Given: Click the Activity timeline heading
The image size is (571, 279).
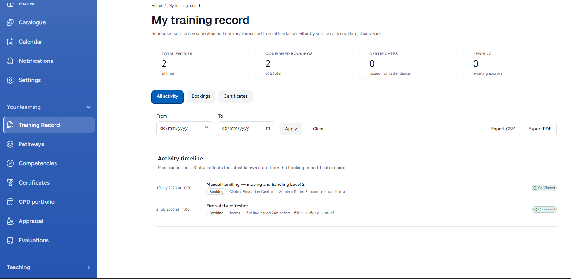Looking at the screenshot, I should pos(180,159).
